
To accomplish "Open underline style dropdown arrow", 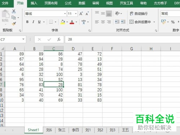I will (44, 22).
